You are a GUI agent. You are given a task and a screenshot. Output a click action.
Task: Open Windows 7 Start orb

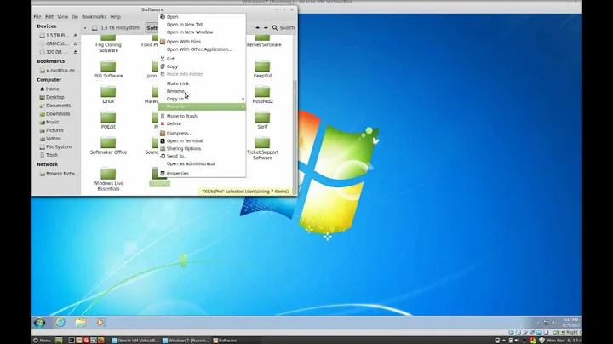[39, 323]
